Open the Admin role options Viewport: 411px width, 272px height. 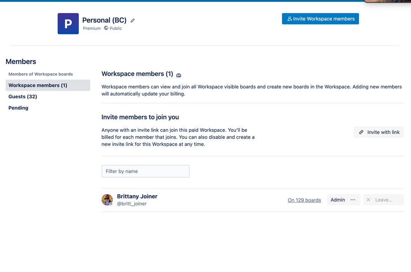point(343,200)
